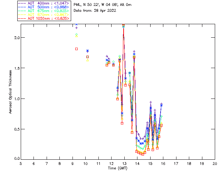Select the 'Data from: 28 Apr 2022' text
221x177 pixels.
point(95,11)
